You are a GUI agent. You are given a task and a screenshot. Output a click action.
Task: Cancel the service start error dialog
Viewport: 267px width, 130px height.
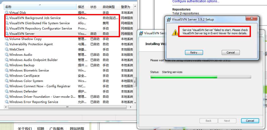(231, 52)
